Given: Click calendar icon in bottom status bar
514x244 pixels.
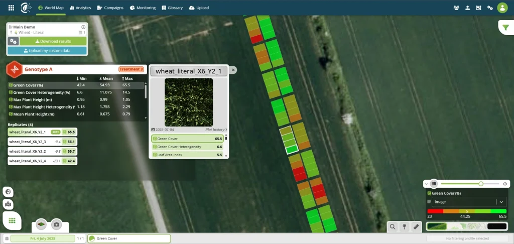Looking at the screenshot, I should point(7,238).
